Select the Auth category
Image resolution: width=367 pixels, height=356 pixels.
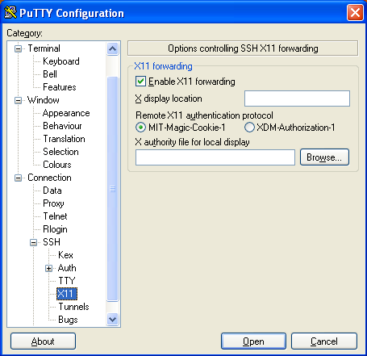click(x=67, y=268)
